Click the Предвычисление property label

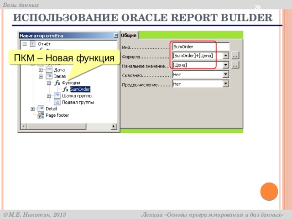coord(140,85)
